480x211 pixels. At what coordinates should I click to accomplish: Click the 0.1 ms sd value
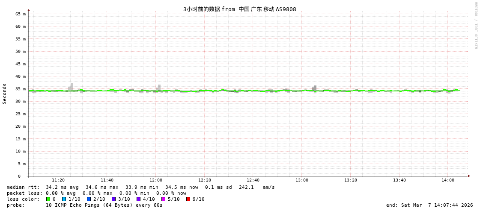219,187
